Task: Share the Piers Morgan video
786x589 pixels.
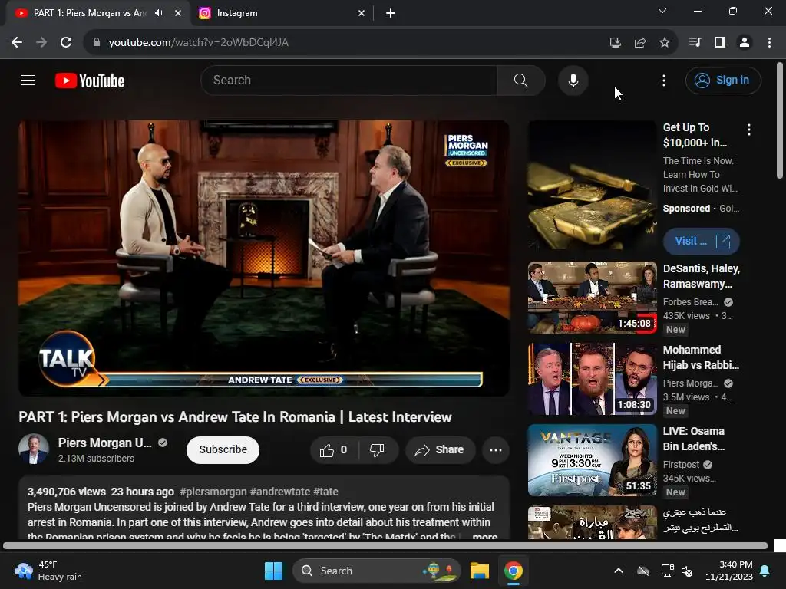Action: [440, 449]
